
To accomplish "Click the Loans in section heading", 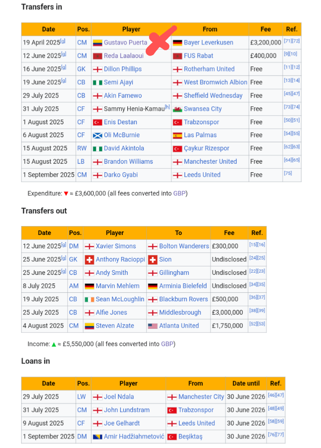I will click(36, 361).
